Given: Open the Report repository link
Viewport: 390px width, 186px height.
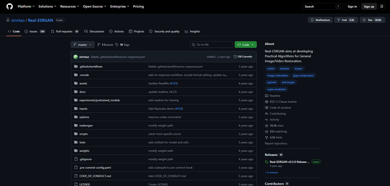Looking at the screenshot, I should [276, 144].
